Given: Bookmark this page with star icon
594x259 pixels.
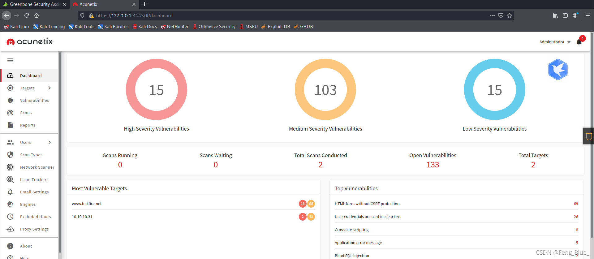Looking at the screenshot, I should (510, 15).
